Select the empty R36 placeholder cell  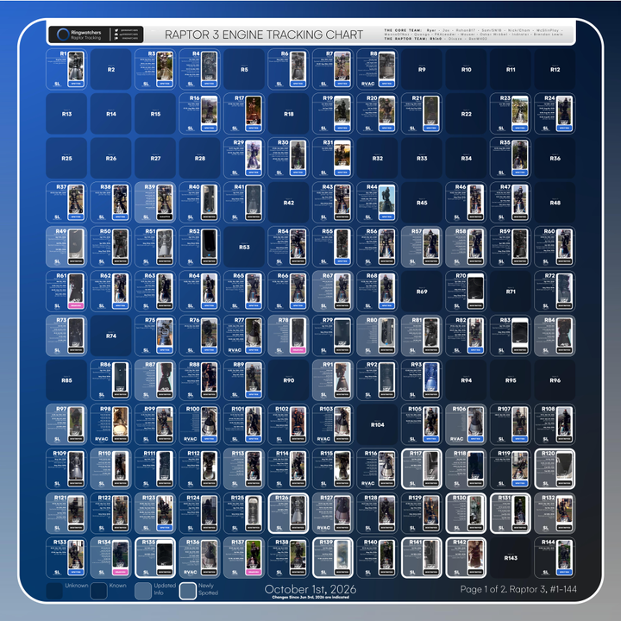[x=555, y=158]
